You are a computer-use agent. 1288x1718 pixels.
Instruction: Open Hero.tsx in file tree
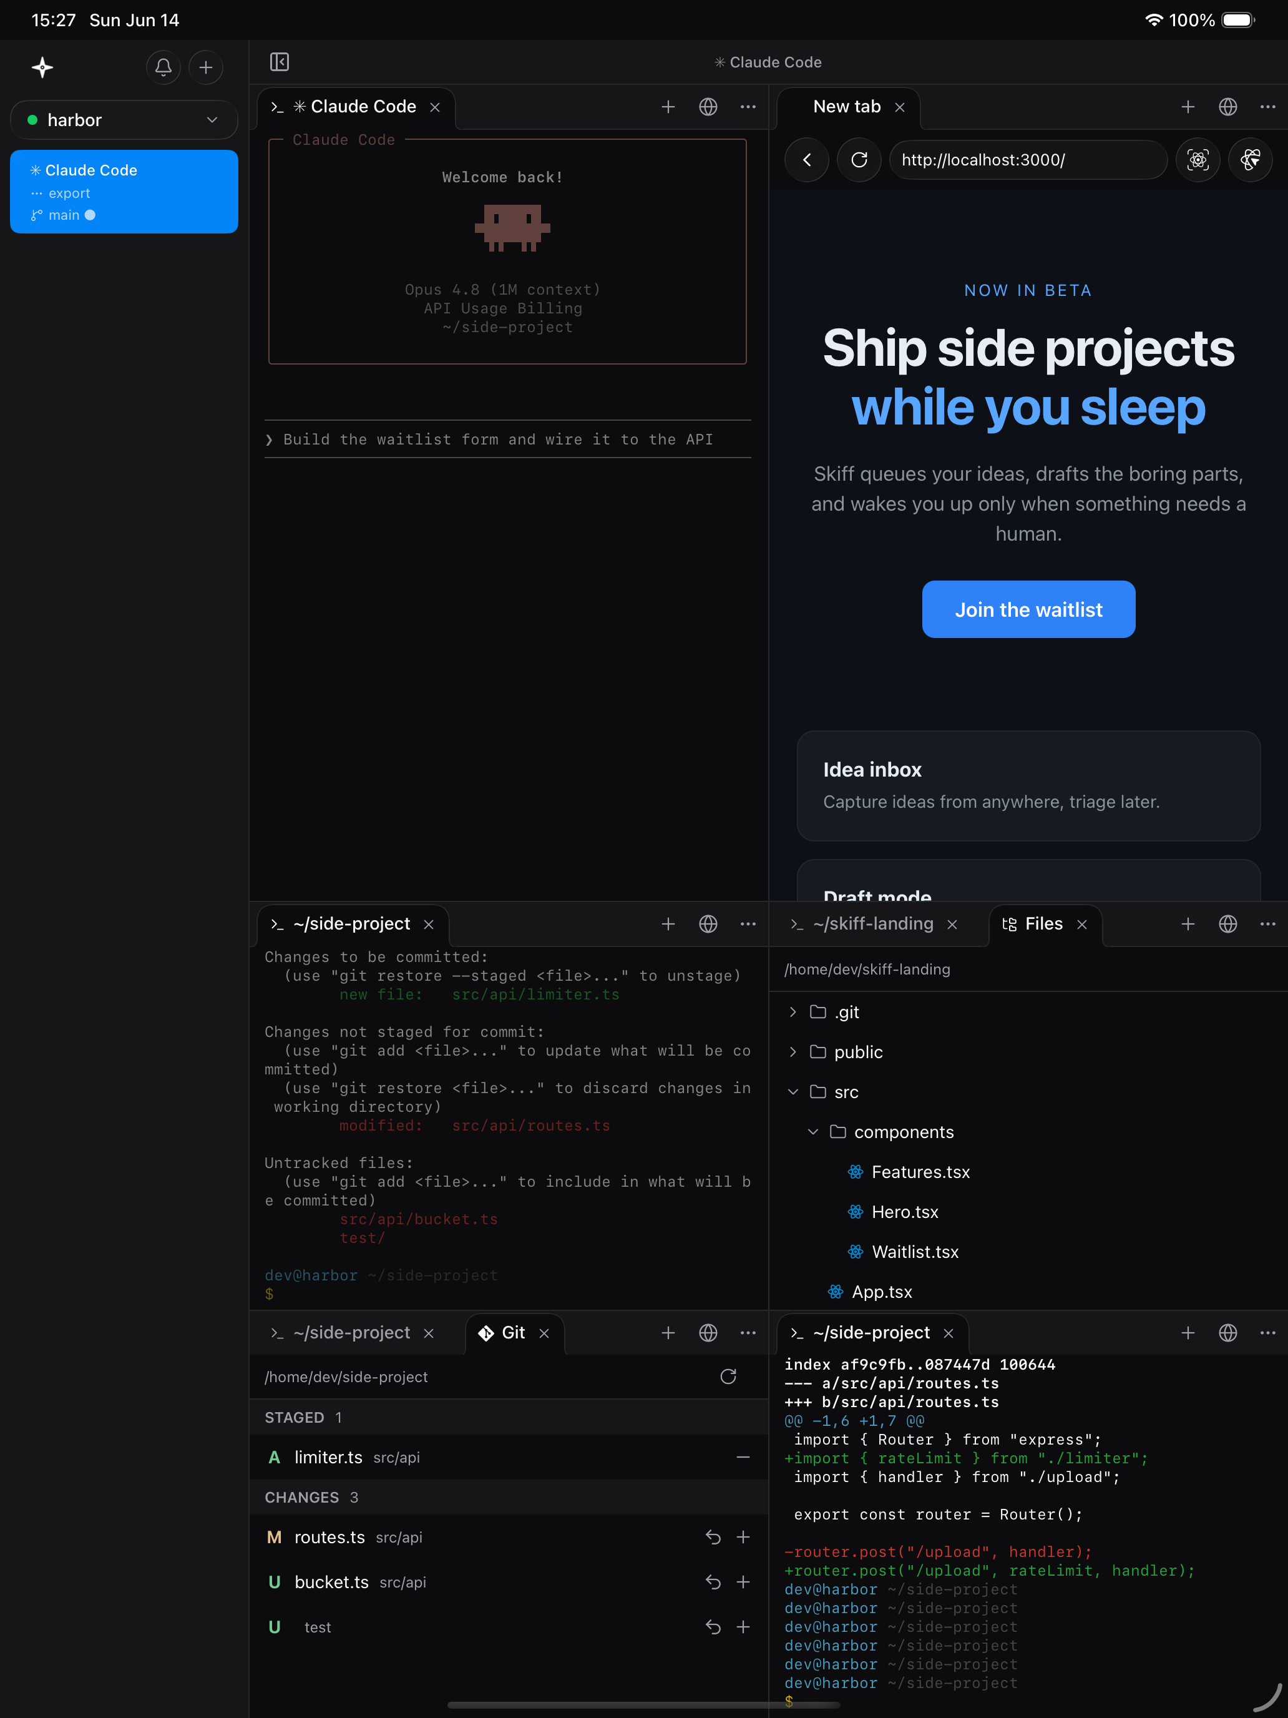pos(1028,1212)
